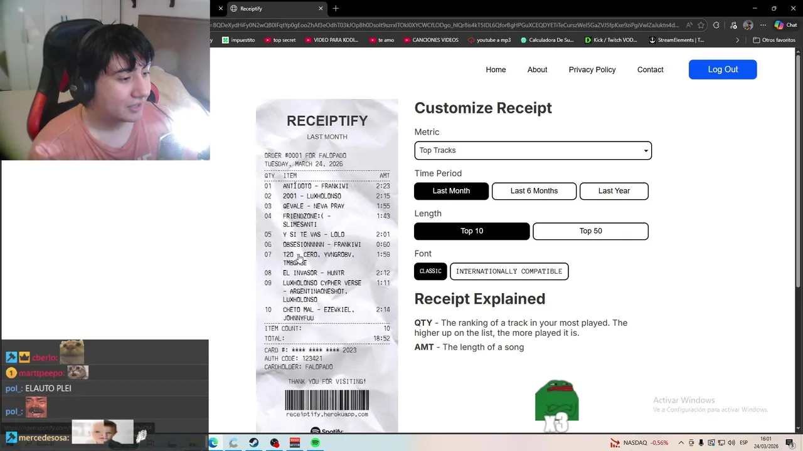Open Microsoft Edge from the taskbar

pos(213,443)
